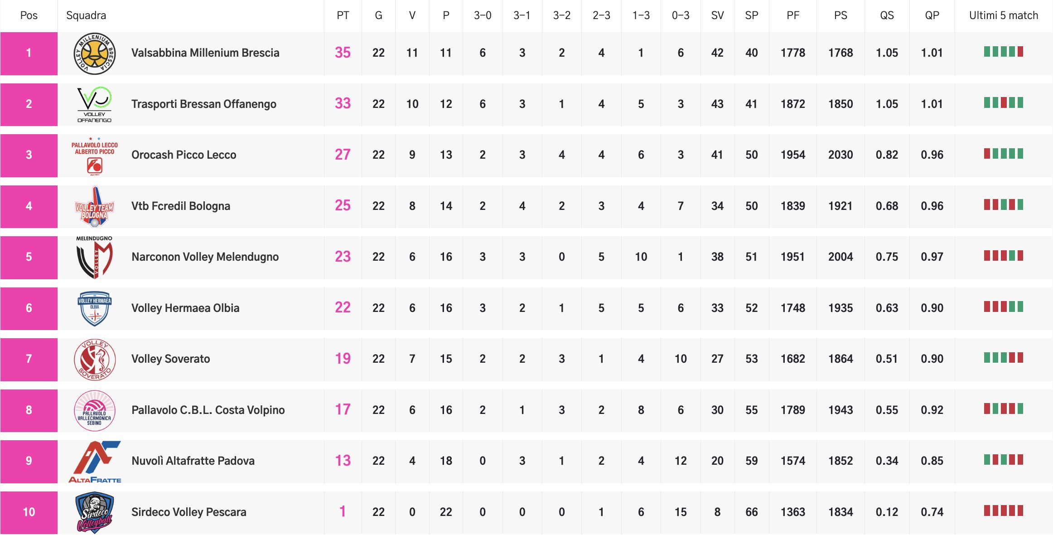Click the Volley Hermaea Olbia crest
This screenshot has width=1053, height=535.
pyautogui.click(x=94, y=308)
